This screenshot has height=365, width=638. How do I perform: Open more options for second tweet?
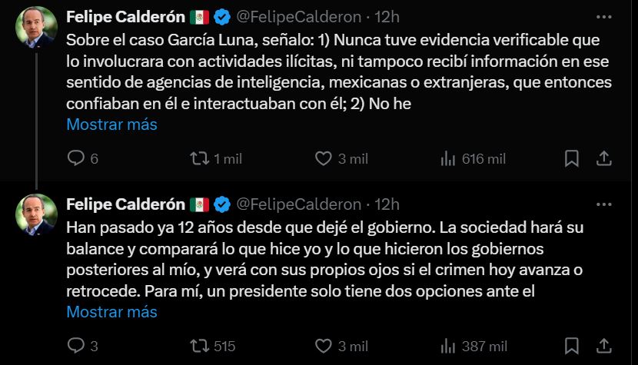(604, 204)
